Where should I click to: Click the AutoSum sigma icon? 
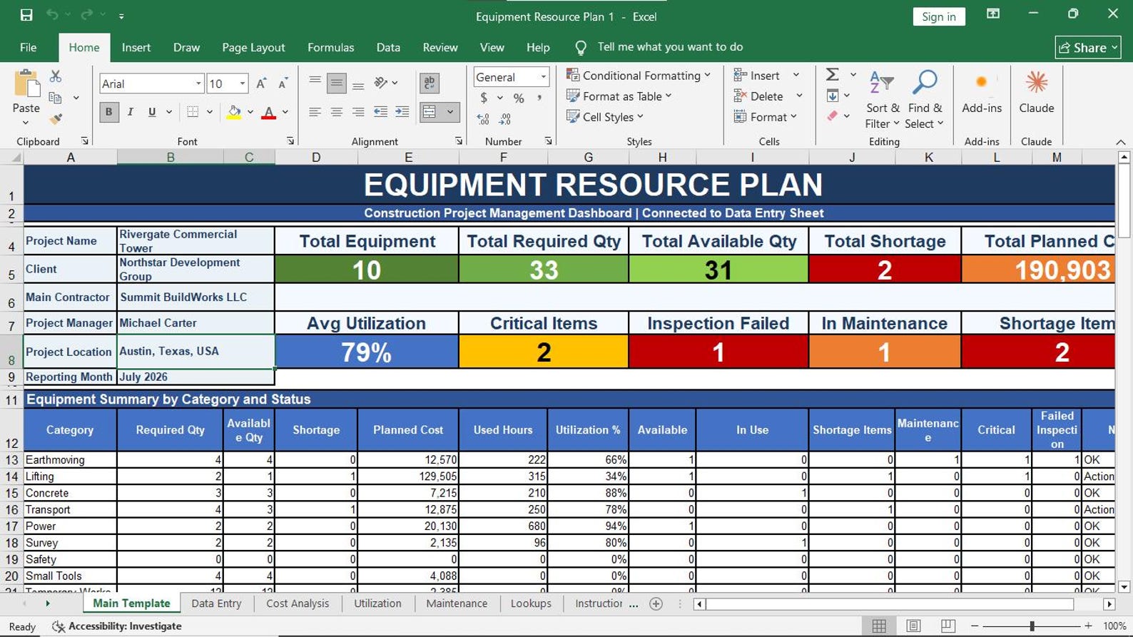[832, 75]
